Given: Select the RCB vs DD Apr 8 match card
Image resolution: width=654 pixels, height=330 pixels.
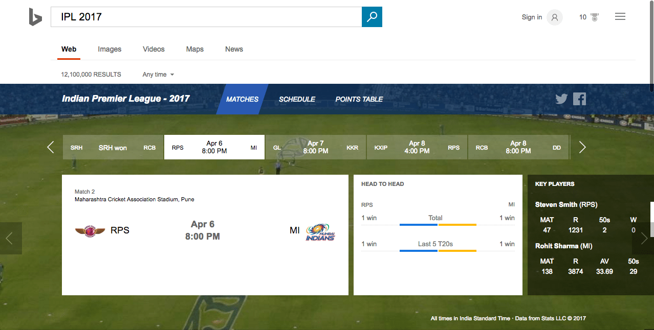Looking at the screenshot, I should click(518, 147).
